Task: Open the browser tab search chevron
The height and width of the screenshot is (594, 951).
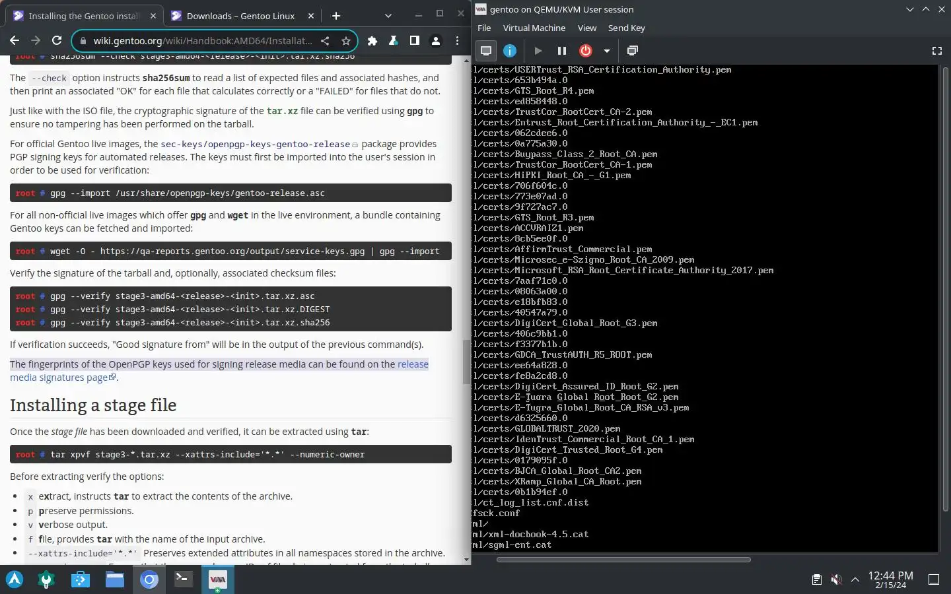Action: tap(388, 16)
